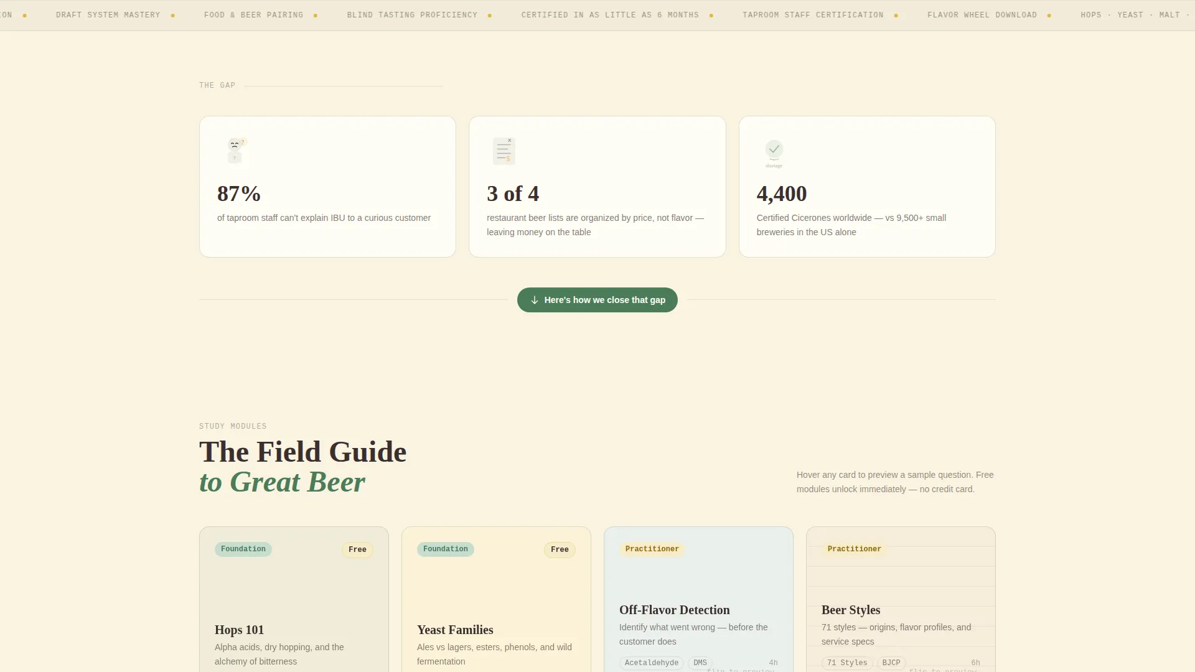Select the BJCP tag
The image size is (1195, 672).
coord(891,663)
